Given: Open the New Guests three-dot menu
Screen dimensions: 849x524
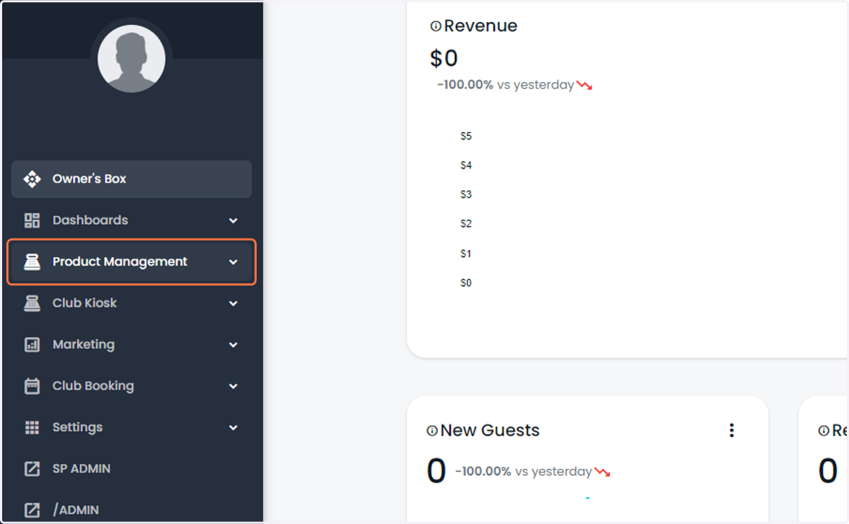Looking at the screenshot, I should (x=732, y=430).
